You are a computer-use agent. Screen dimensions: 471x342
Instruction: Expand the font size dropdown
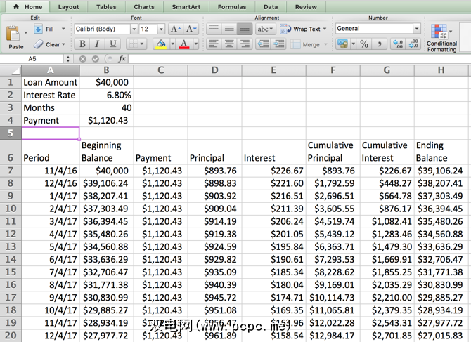tap(161, 29)
